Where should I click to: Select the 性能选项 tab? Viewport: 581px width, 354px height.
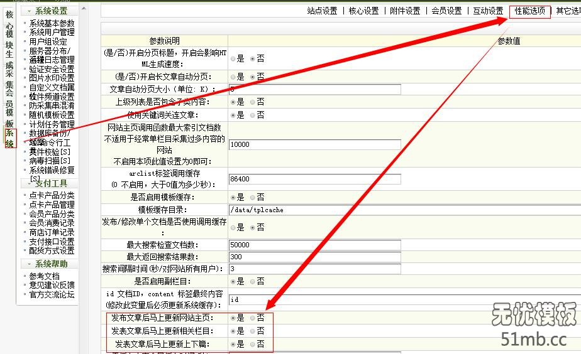pos(529,11)
